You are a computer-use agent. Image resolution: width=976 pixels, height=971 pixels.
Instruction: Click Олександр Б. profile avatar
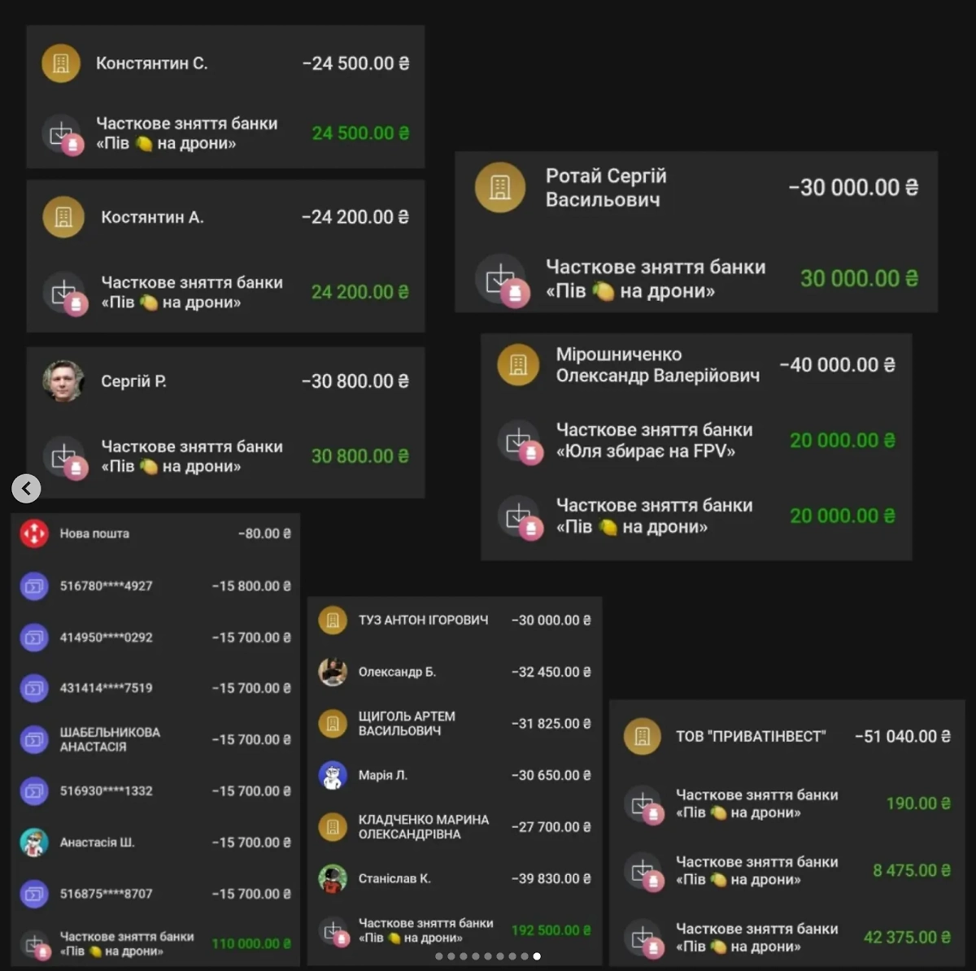[x=333, y=673]
